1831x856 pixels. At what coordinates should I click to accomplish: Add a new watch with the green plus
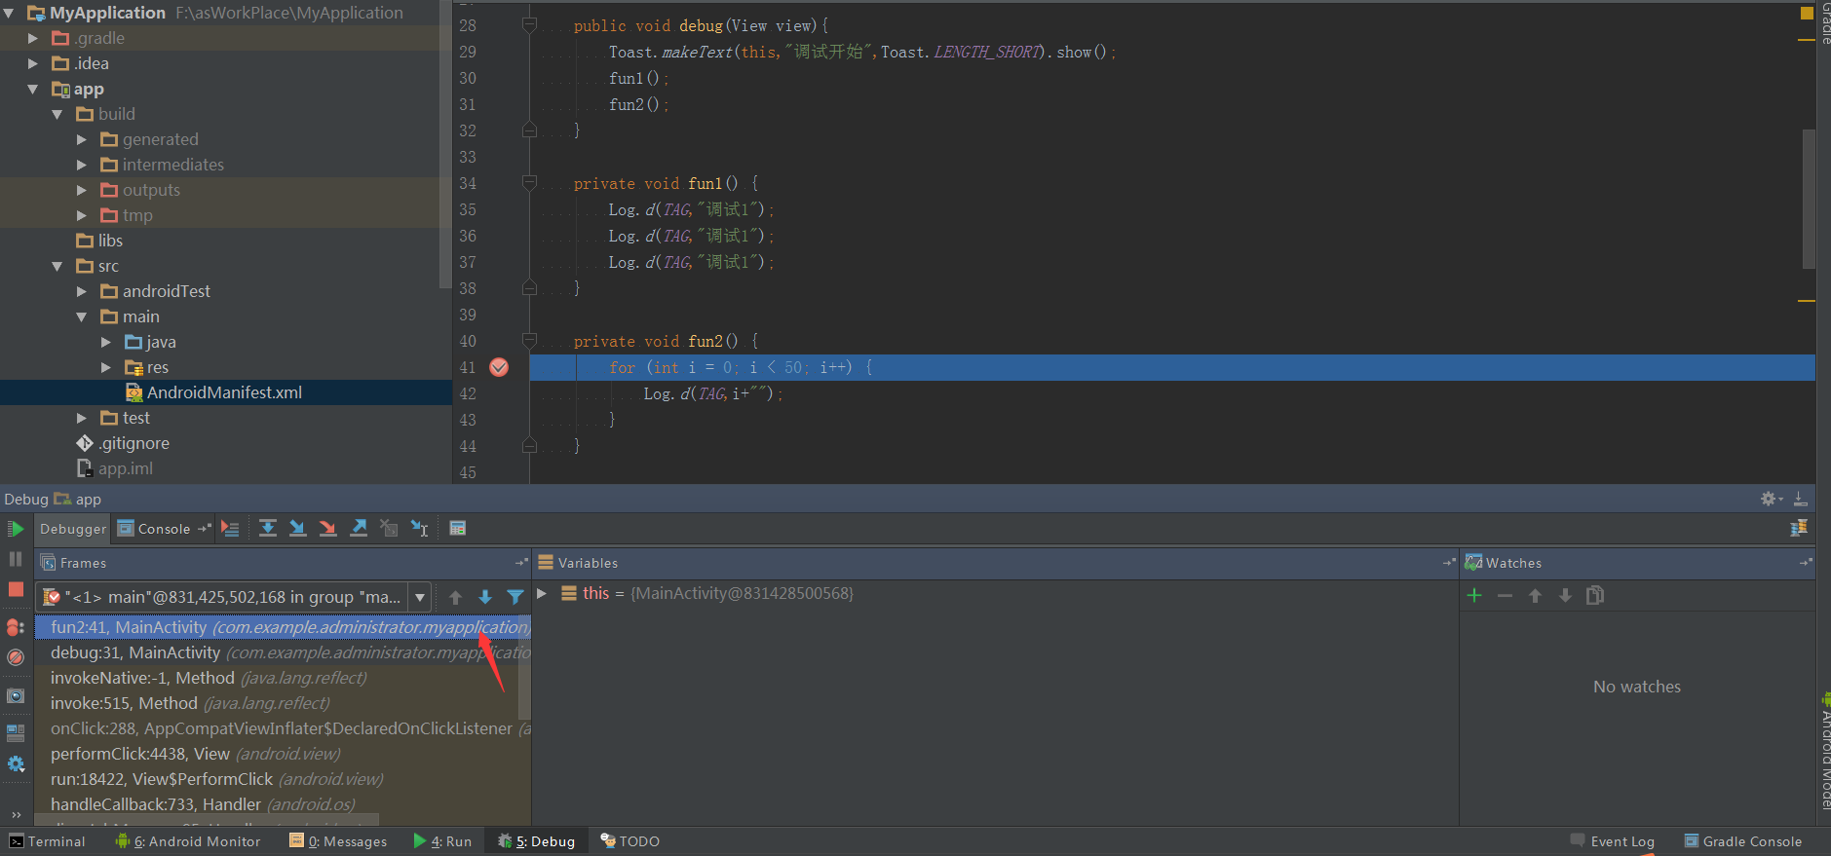[1474, 595]
